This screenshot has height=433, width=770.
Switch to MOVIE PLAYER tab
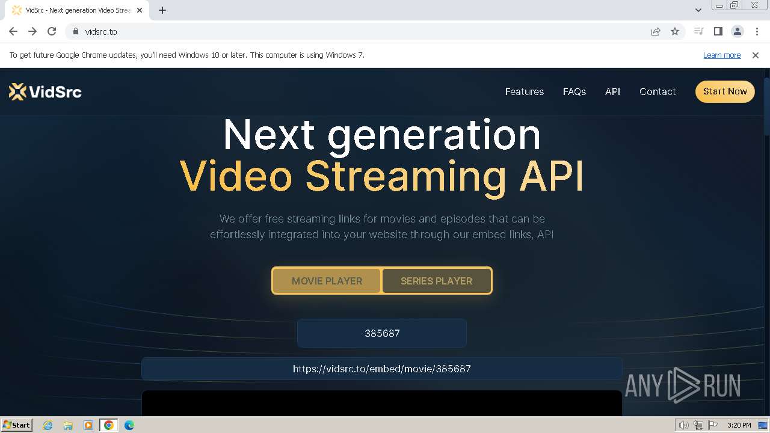327,281
